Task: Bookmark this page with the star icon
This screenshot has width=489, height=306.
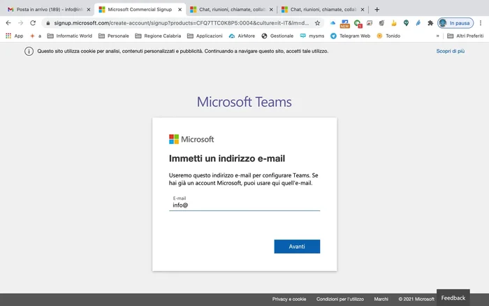Action: 317,23
